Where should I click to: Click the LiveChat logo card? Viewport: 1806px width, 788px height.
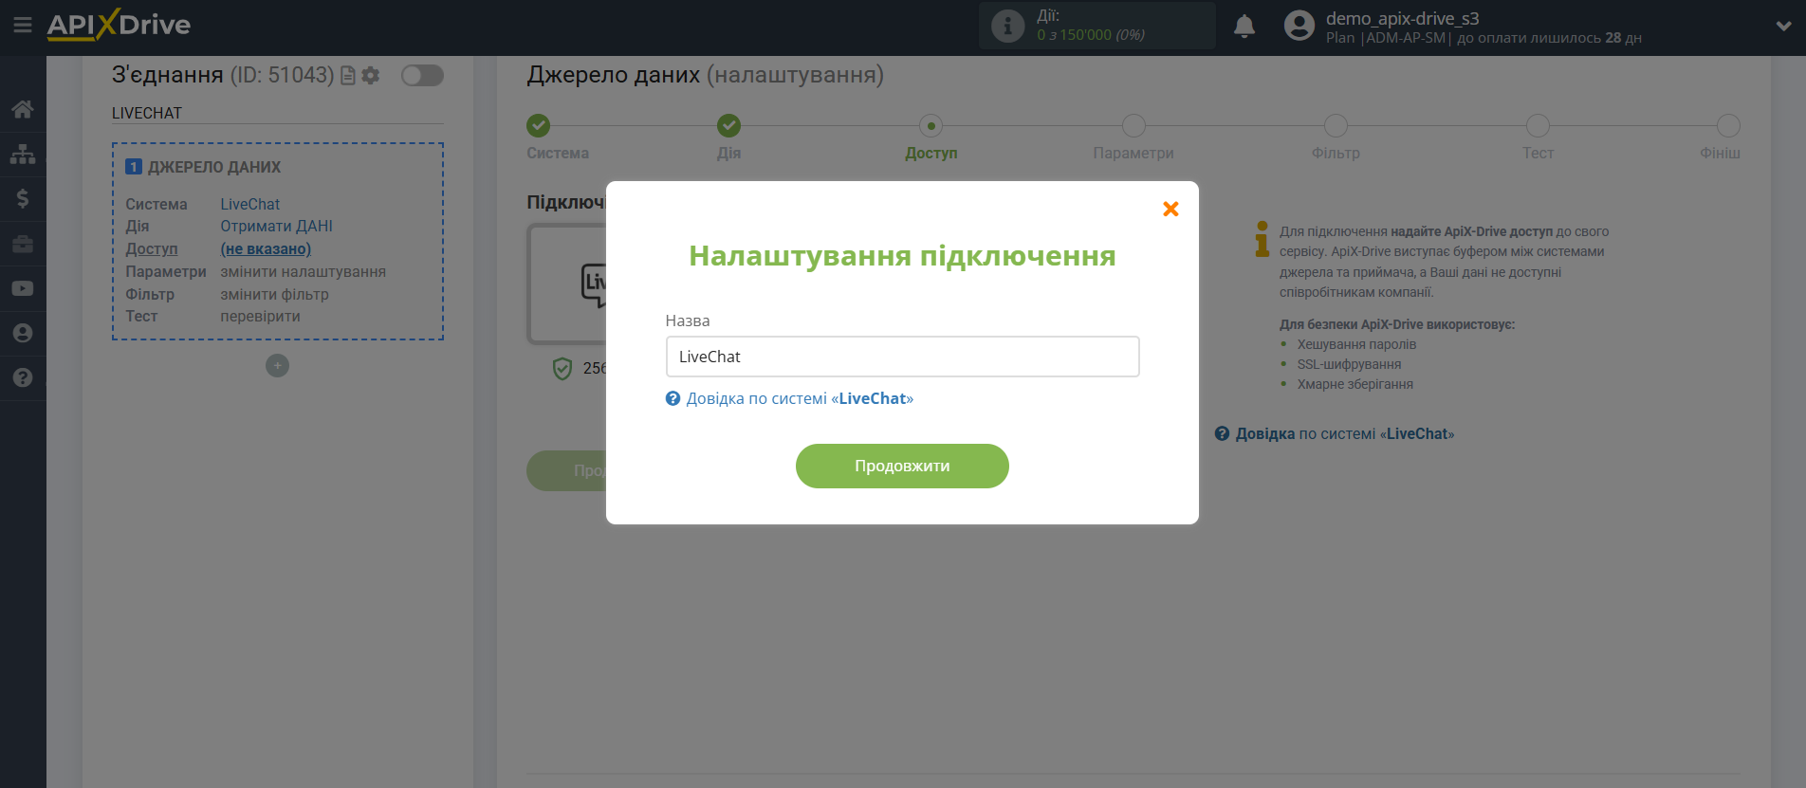point(567,284)
